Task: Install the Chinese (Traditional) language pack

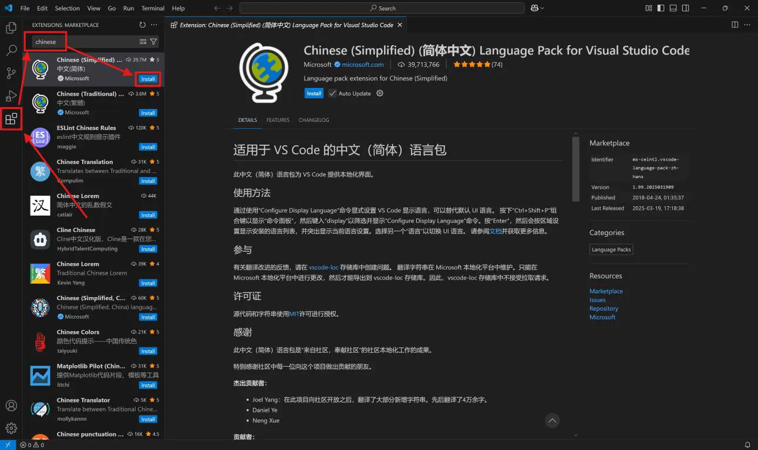Action: pyautogui.click(x=148, y=113)
